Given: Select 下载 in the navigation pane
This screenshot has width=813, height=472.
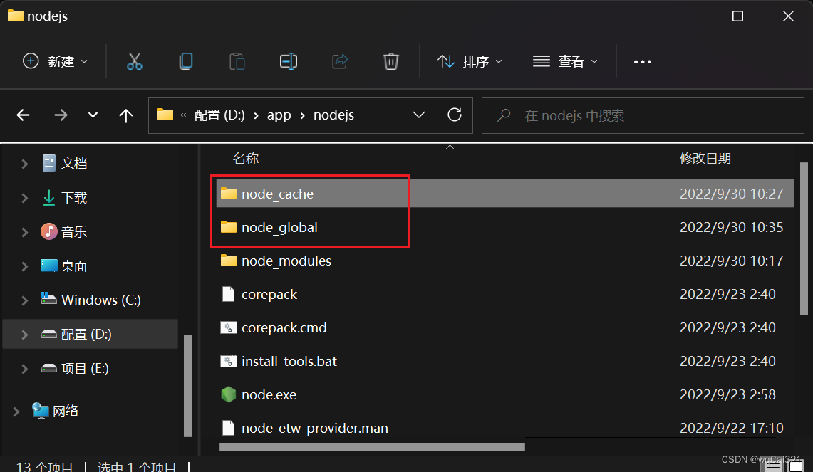Looking at the screenshot, I should pyautogui.click(x=74, y=197).
